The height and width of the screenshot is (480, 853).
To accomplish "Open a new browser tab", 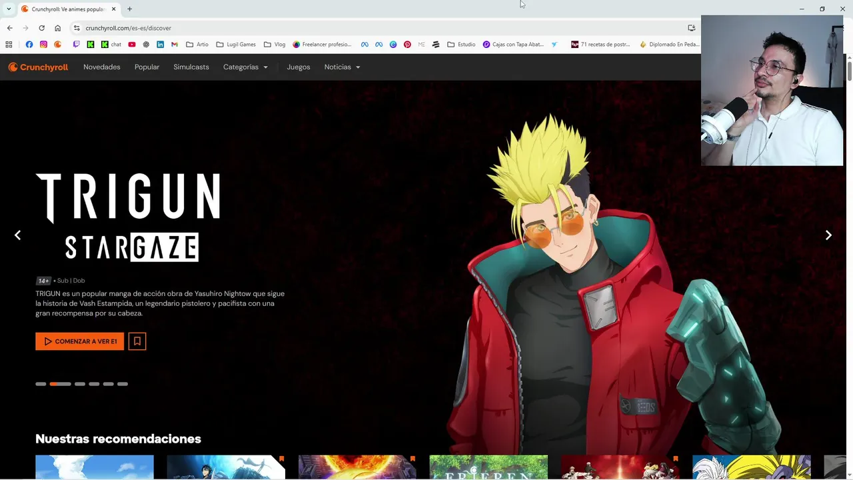I will click(x=129, y=9).
